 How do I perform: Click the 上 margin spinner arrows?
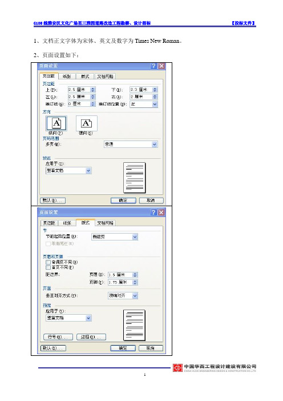click(x=93, y=90)
